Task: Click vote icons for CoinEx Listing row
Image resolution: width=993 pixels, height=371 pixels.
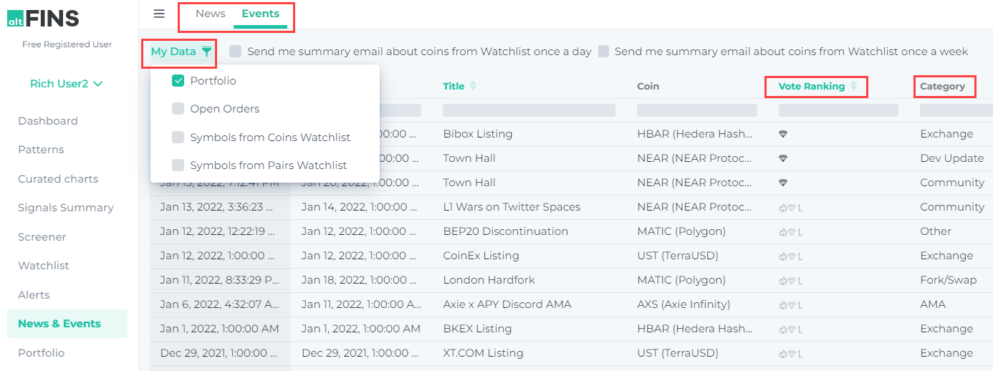Action: [791, 256]
